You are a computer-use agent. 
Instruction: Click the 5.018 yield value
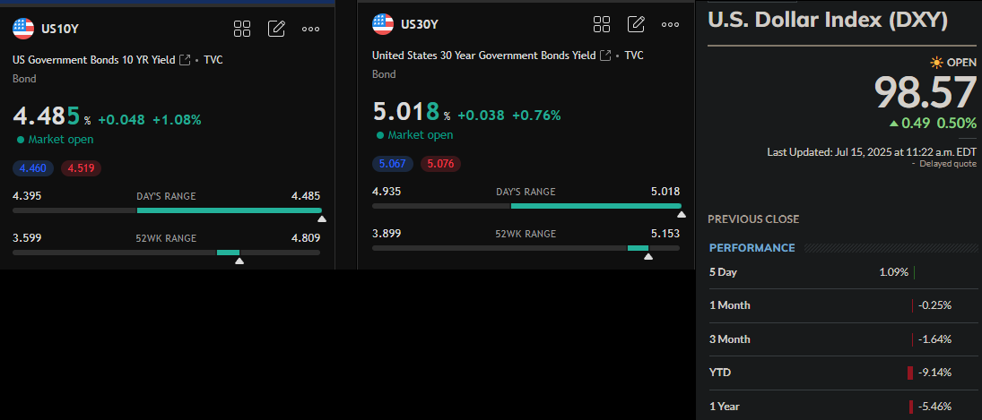pos(407,112)
